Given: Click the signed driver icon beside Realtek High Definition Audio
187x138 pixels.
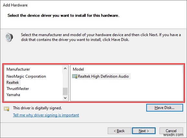Looking at the screenshot, I should point(75,76).
